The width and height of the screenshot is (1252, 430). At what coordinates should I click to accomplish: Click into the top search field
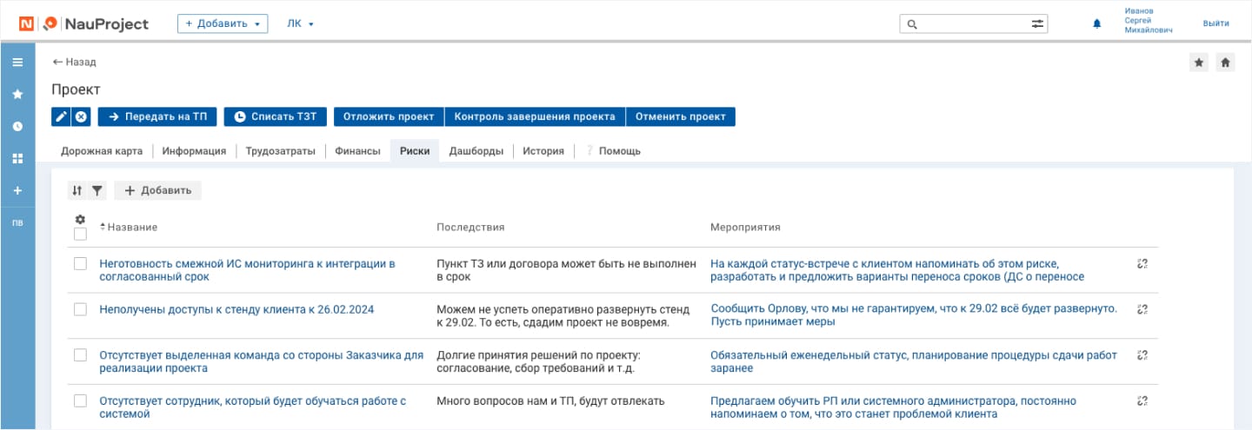pos(972,24)
